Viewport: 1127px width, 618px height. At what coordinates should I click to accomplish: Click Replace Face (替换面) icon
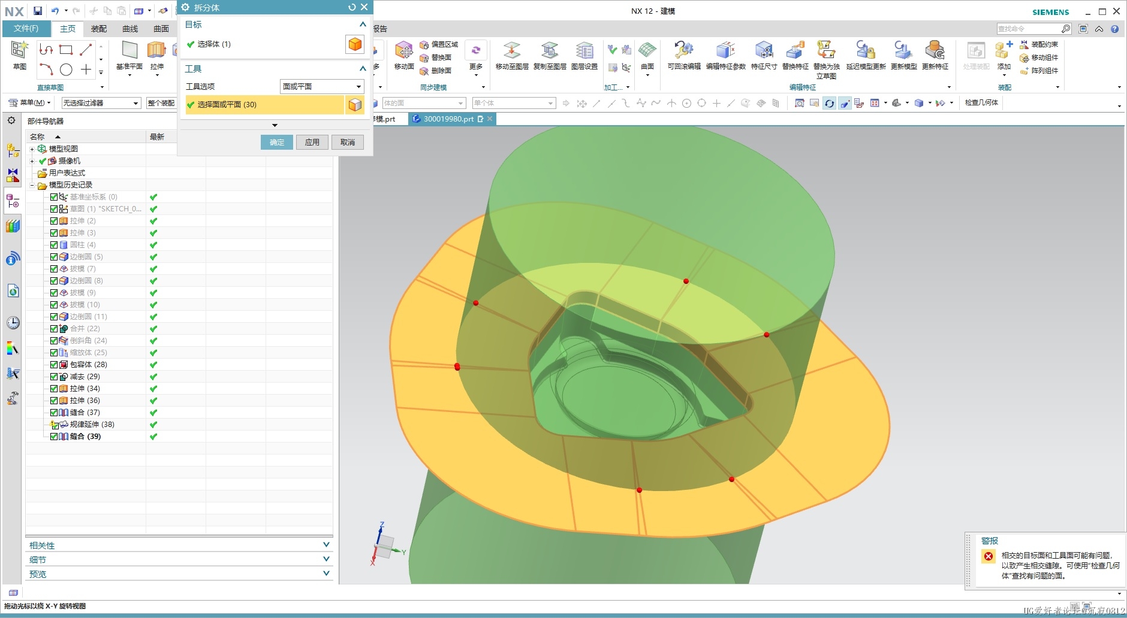(x=424, y=58)
